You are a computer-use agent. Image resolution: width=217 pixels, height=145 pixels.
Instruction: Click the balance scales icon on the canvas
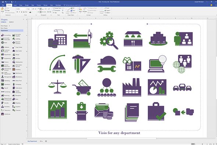[57, 87]
